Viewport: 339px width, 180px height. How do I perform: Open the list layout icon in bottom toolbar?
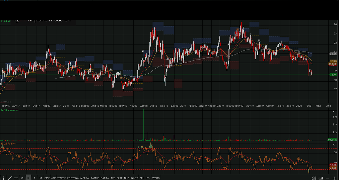[16, 178]
